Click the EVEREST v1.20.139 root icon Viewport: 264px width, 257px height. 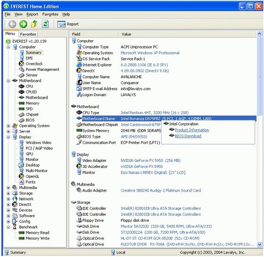tap(8, 41)
